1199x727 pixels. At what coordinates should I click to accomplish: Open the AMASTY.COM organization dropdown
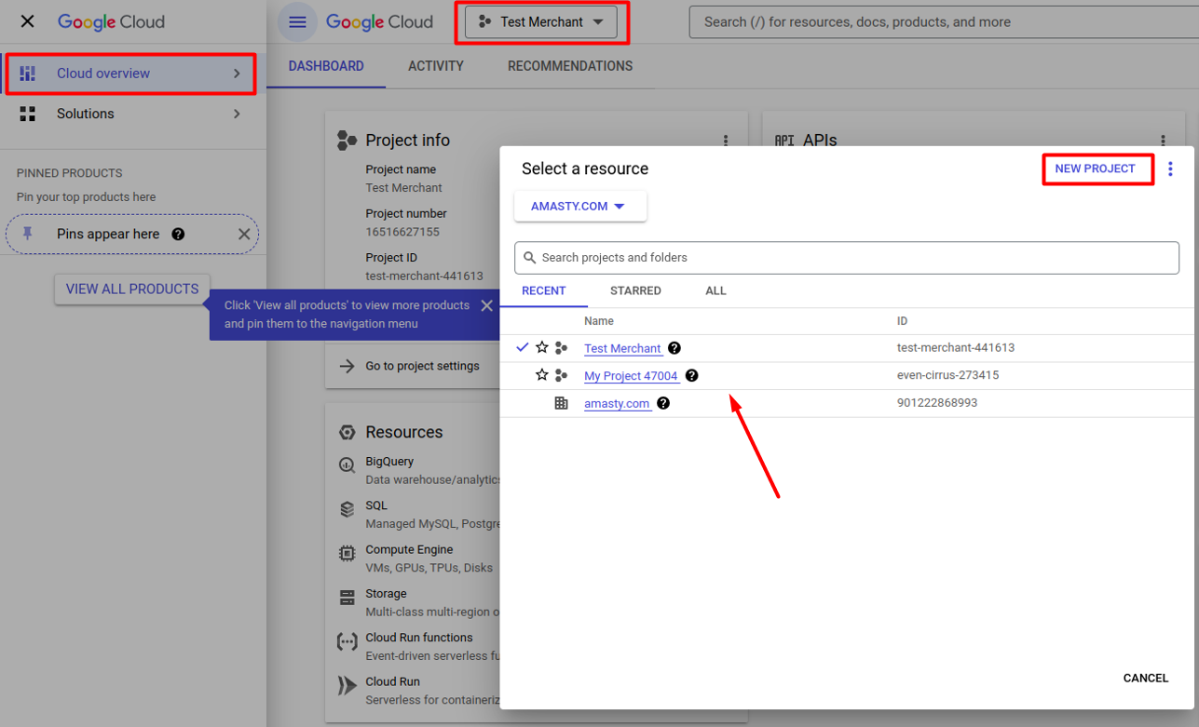pyautogui.click(x=580, y=207)
